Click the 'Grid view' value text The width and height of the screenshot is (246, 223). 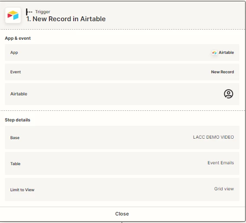point(224,189)
